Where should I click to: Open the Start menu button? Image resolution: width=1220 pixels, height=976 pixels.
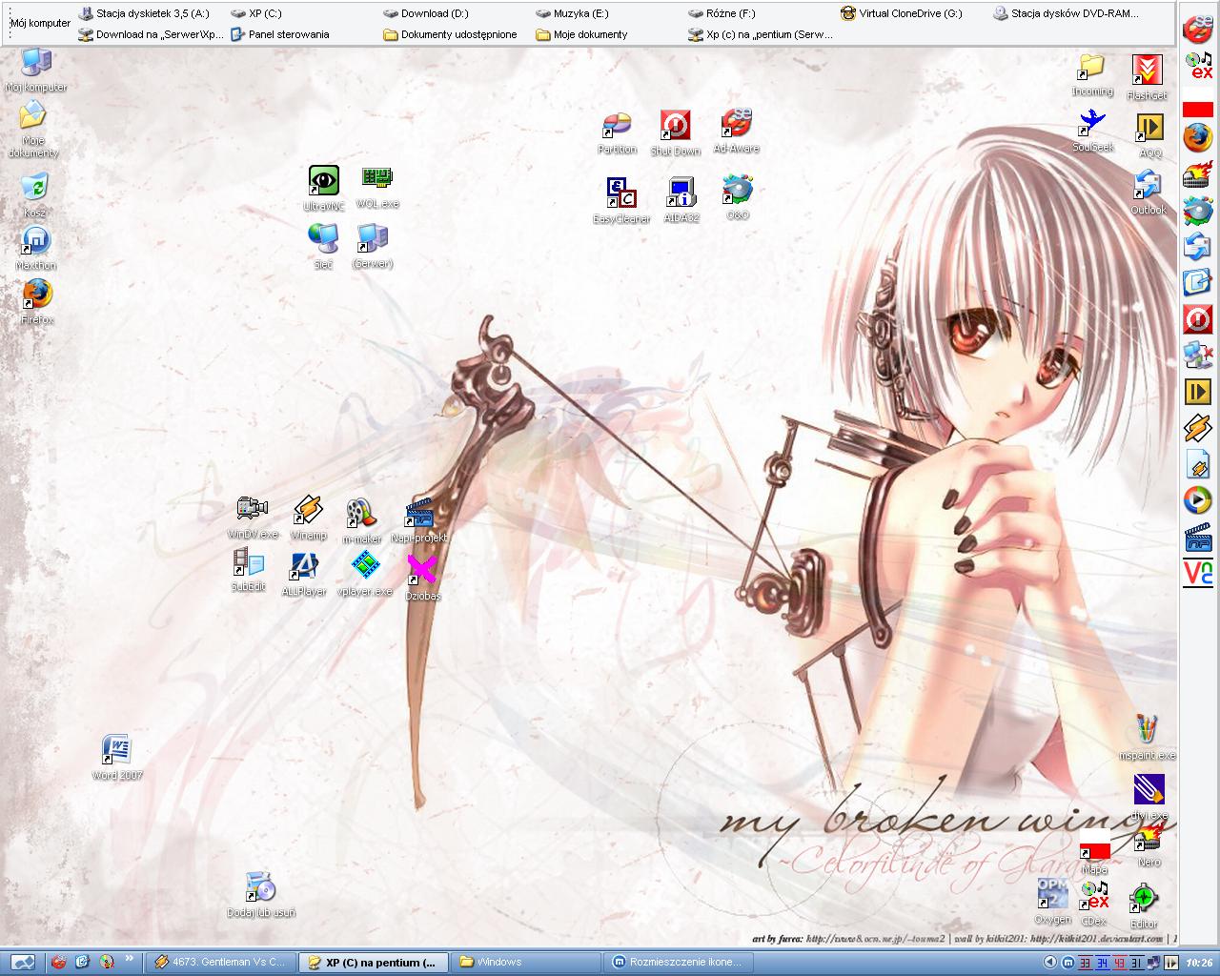(x=23, y=963)
